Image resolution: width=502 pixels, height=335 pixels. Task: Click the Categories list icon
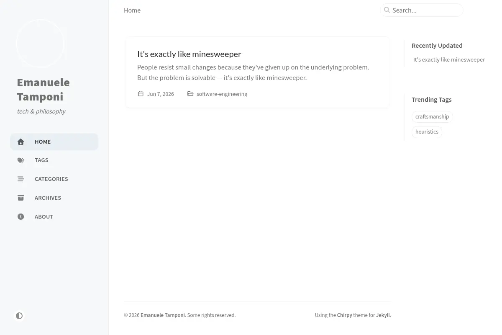click(x=20, y=179)
